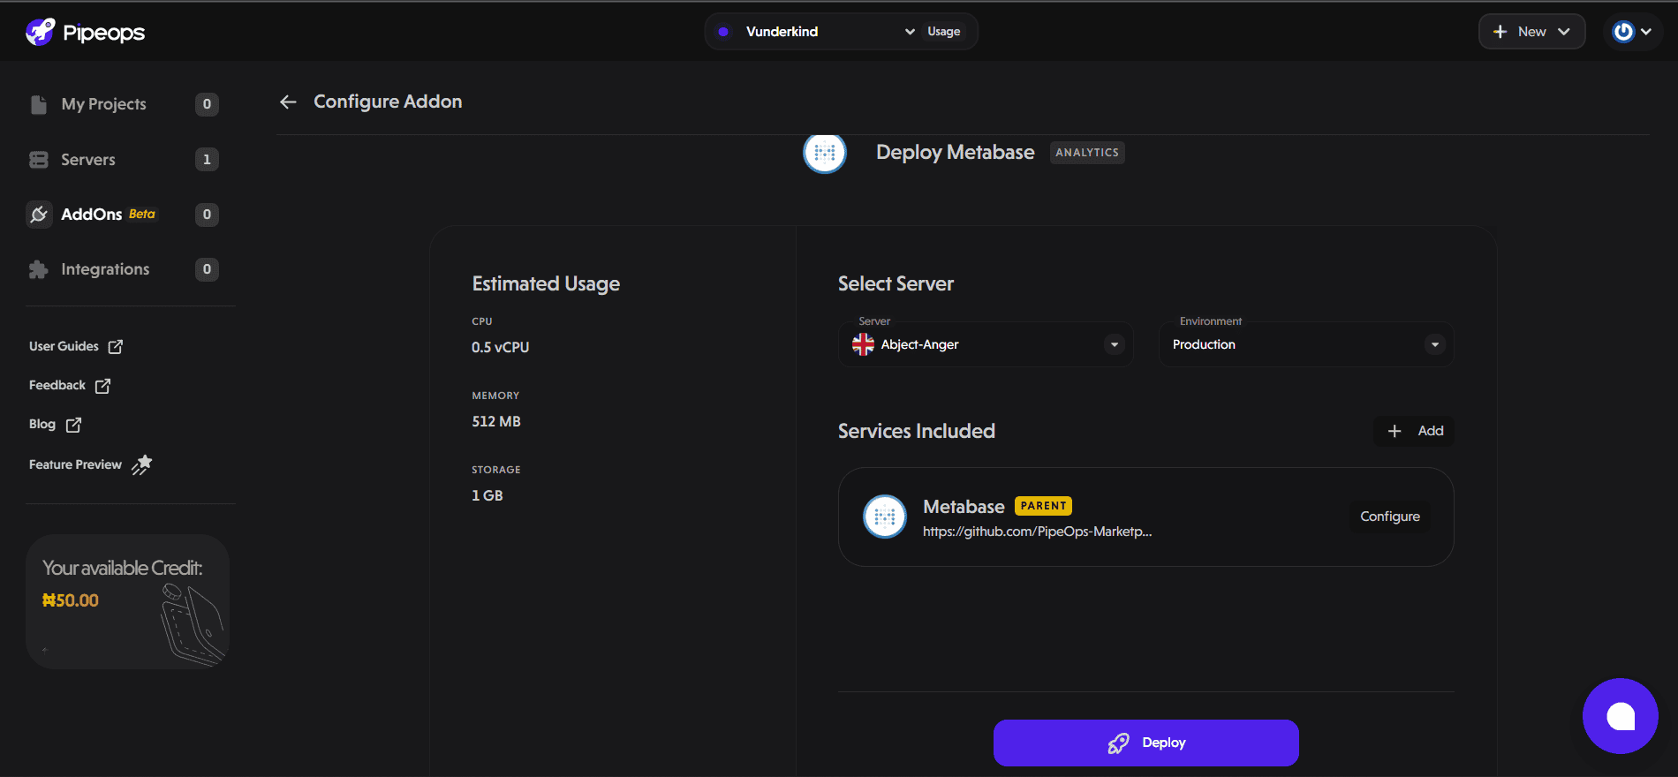
Task: Click the UK flag server icon
Action: pos(863,344)
